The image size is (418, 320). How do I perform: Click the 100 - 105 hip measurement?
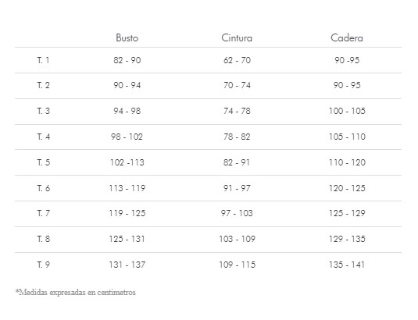[x=347, y=111]
